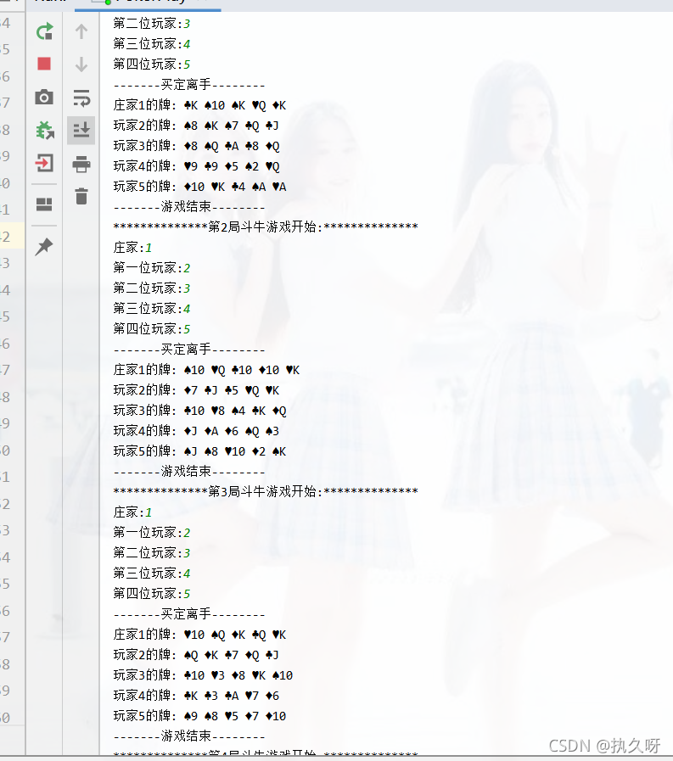Click 第一位玩家:2 under the 第3局 header
Screen dimensions: 673x761
click(152, 533)
